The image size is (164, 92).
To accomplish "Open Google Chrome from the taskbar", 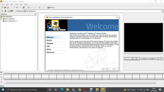I will 79,90.
